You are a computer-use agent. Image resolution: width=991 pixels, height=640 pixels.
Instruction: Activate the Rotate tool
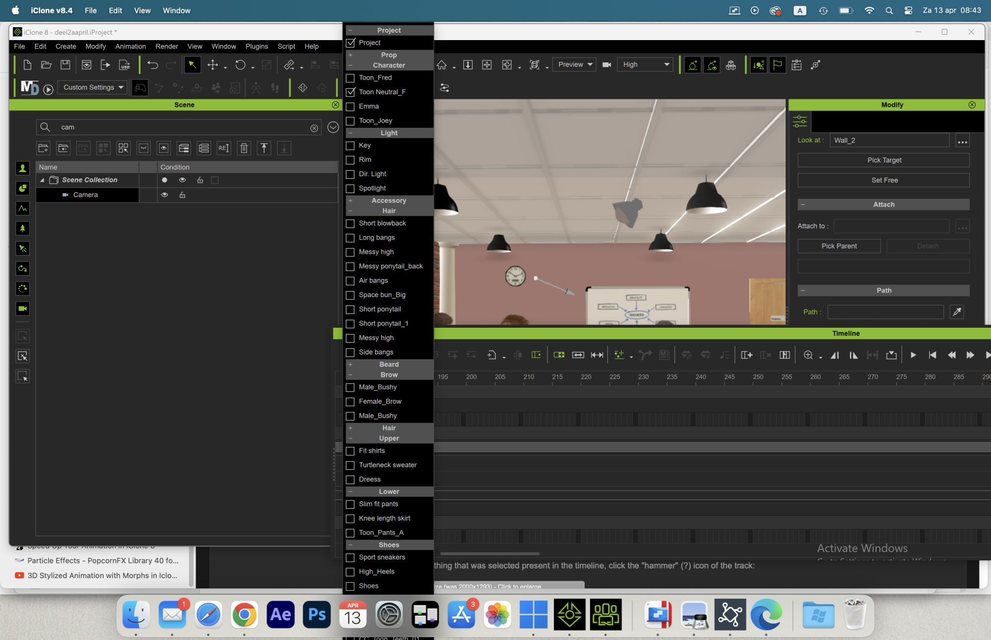coord(240,65)
